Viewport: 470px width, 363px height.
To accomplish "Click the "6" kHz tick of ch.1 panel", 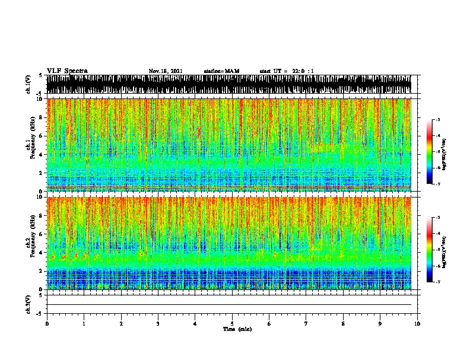I will click(42, 136).
